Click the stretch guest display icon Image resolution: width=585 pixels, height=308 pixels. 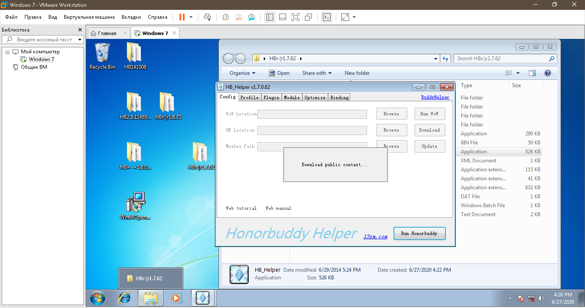tap(345, 17)
